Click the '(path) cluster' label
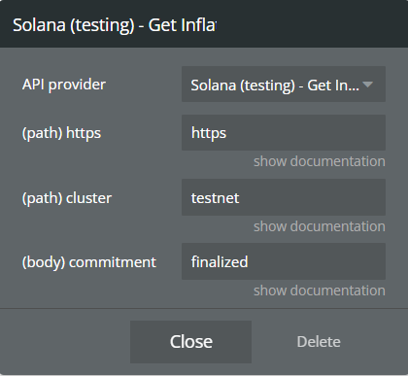 pyautogui.click(x=67, y=198)
